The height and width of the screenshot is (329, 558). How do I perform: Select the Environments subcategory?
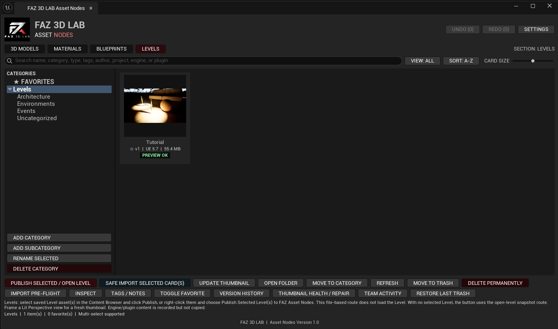point(36,104)
